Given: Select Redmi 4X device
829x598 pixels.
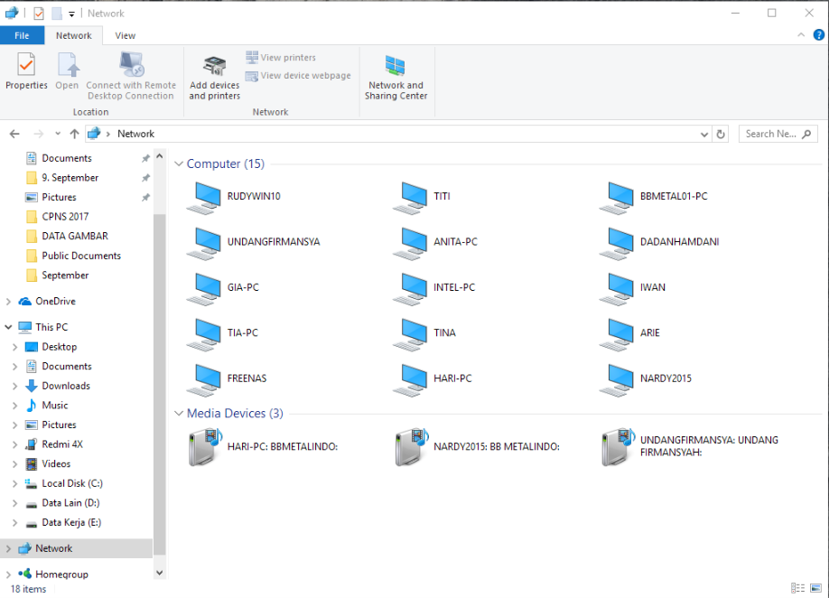Looking at the screenshot, I should click(x=62, y=444).
